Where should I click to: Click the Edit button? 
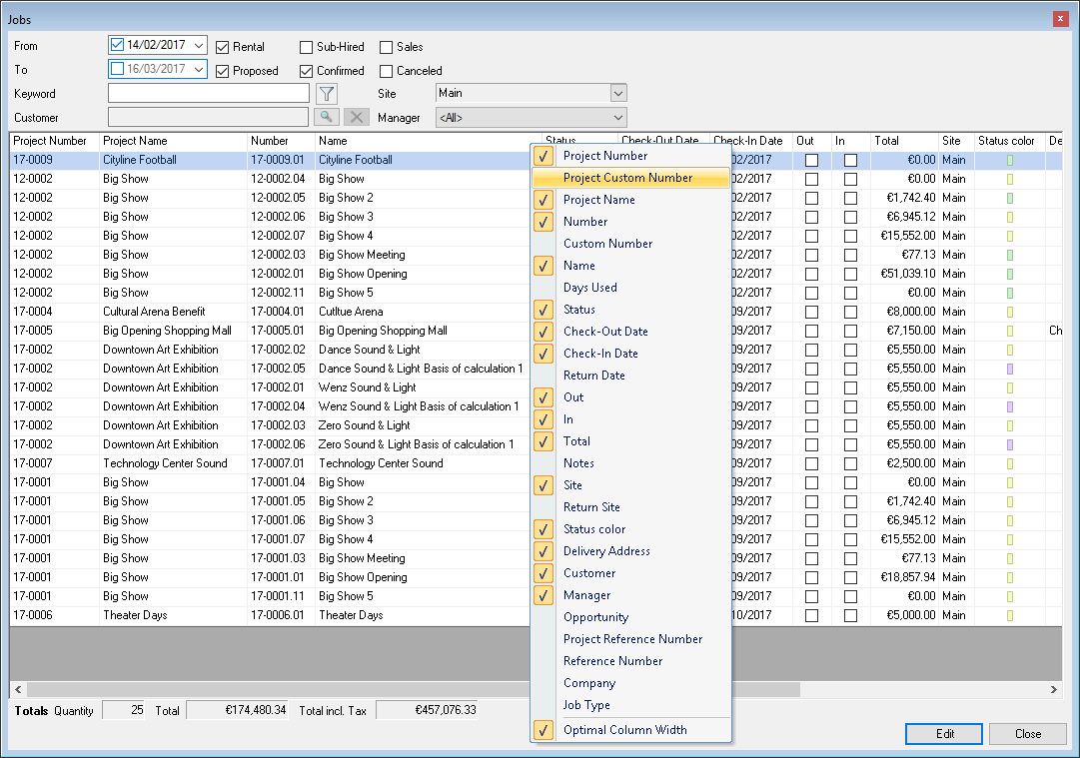[x=944, y=734]
